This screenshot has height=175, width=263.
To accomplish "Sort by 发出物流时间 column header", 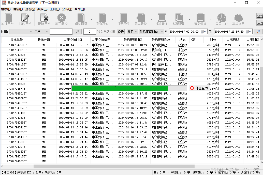I will (x=73, y=40).
